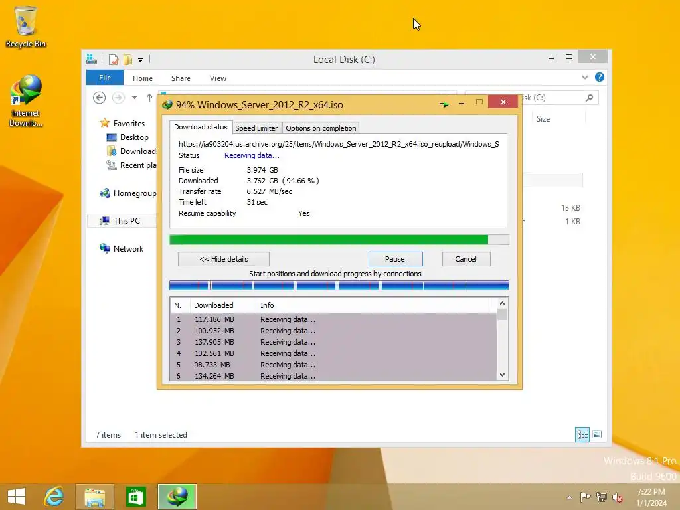Cancel the download
The image size is (680, 510).
pos(466,259)
